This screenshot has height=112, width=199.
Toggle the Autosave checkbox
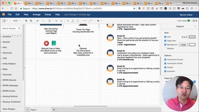tap(165, 71)
